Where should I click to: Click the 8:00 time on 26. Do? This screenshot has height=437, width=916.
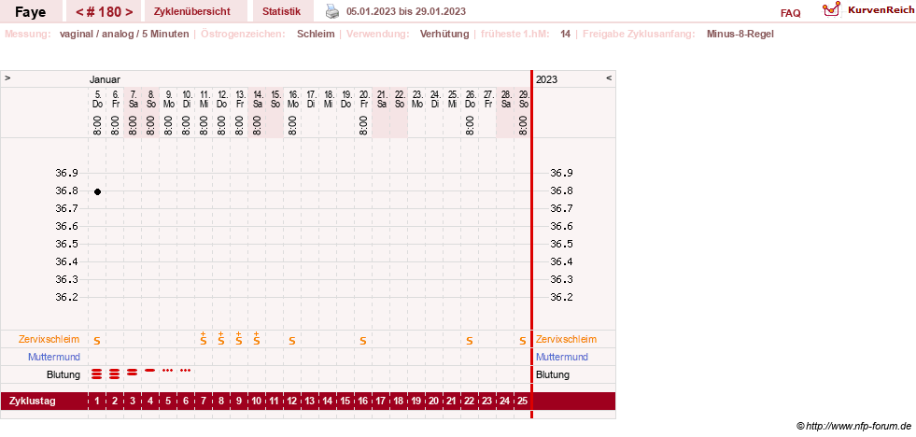[469, 125]
